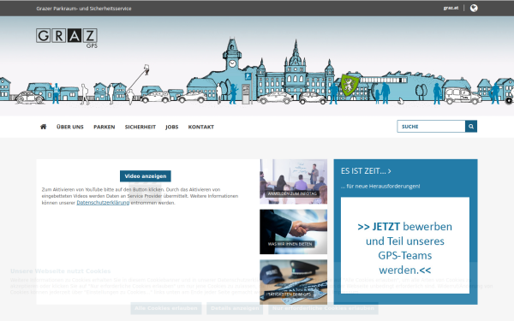Open the JOBS menu
The image size is (514, 321).
coord(172,127)
